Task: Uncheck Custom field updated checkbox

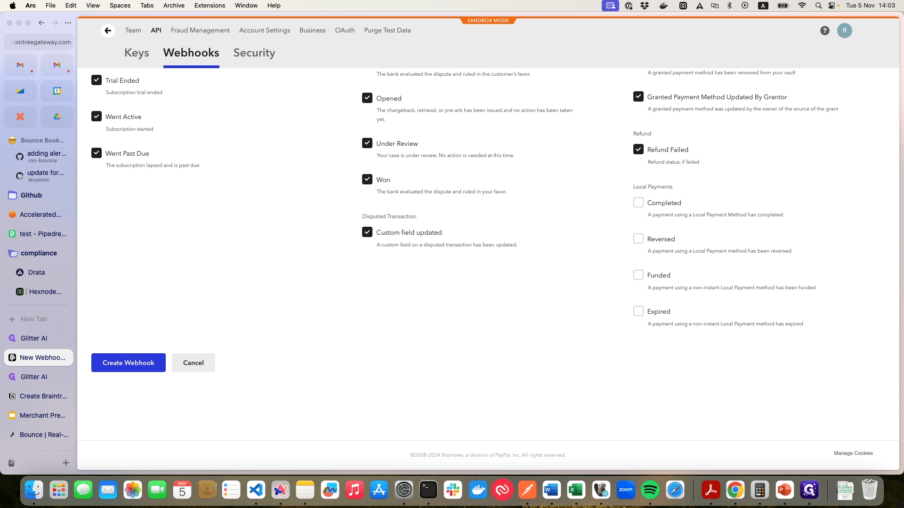Action: tap(367, 232)
